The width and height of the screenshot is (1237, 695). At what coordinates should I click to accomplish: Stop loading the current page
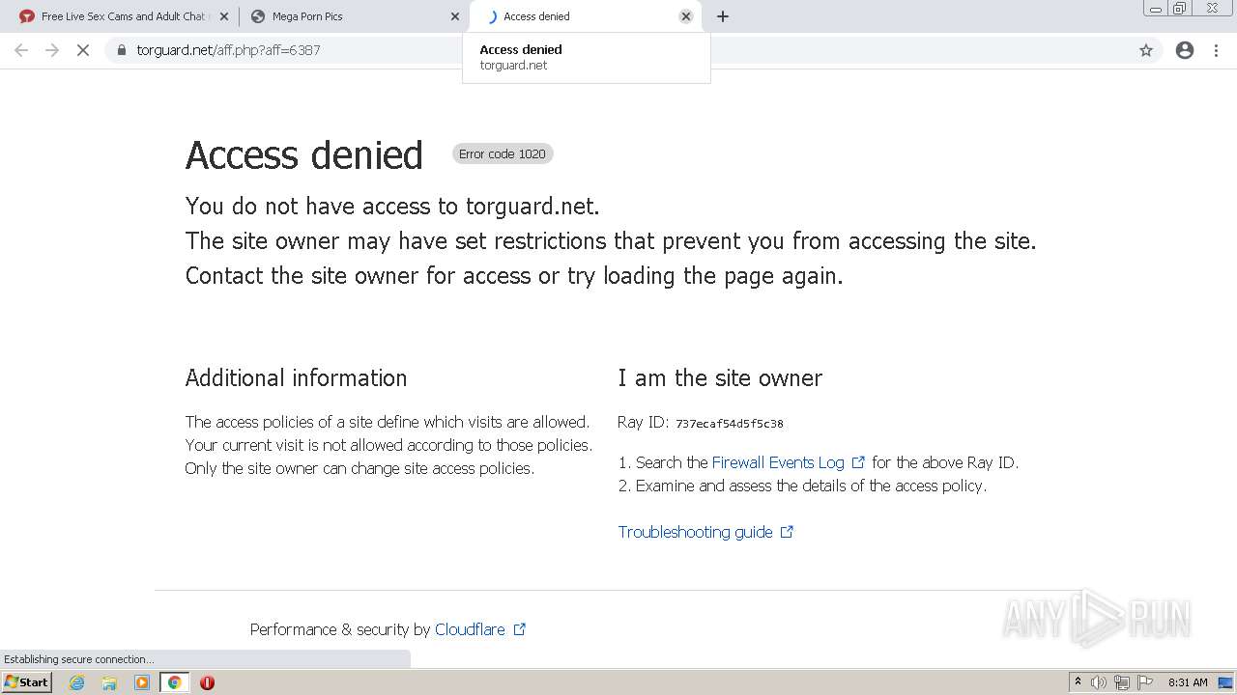point(83,50)
